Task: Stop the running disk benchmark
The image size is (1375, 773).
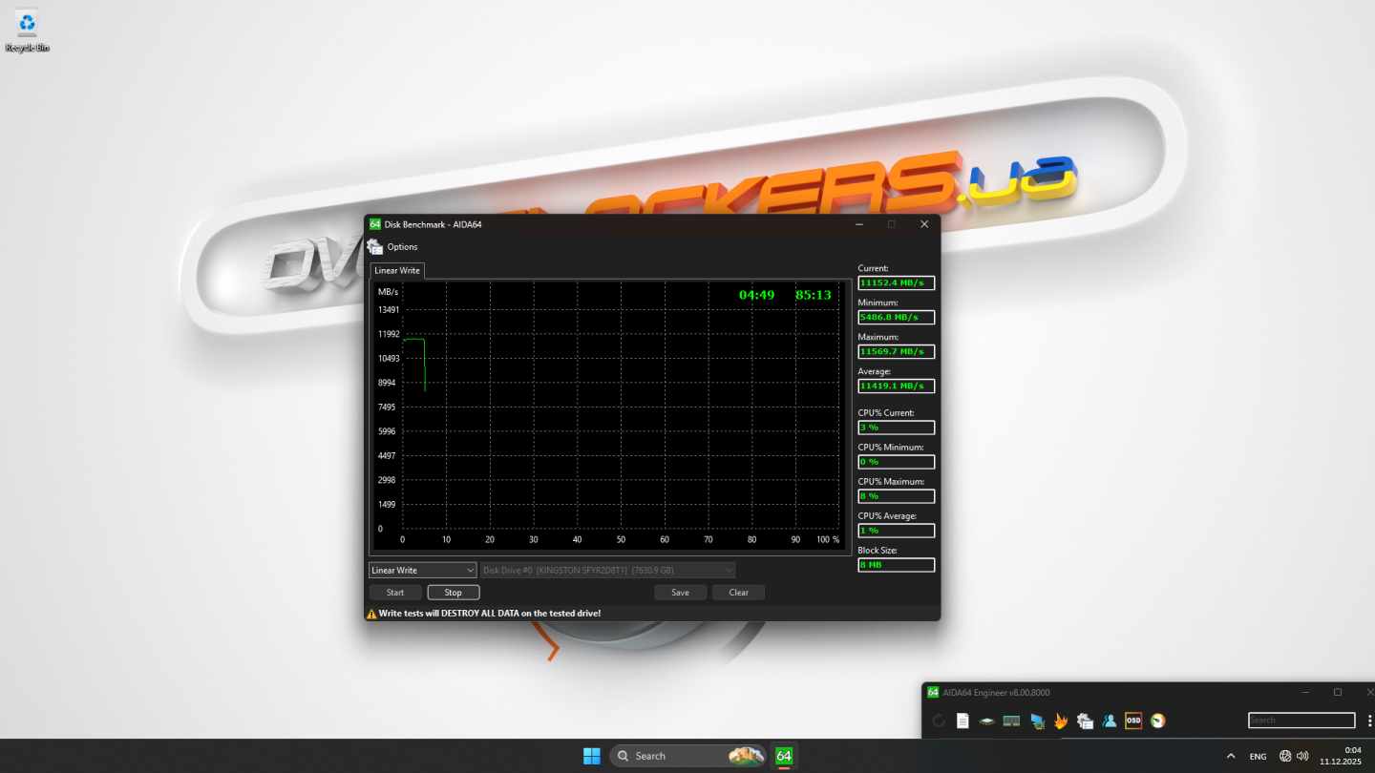Action: tap(454, 593)
